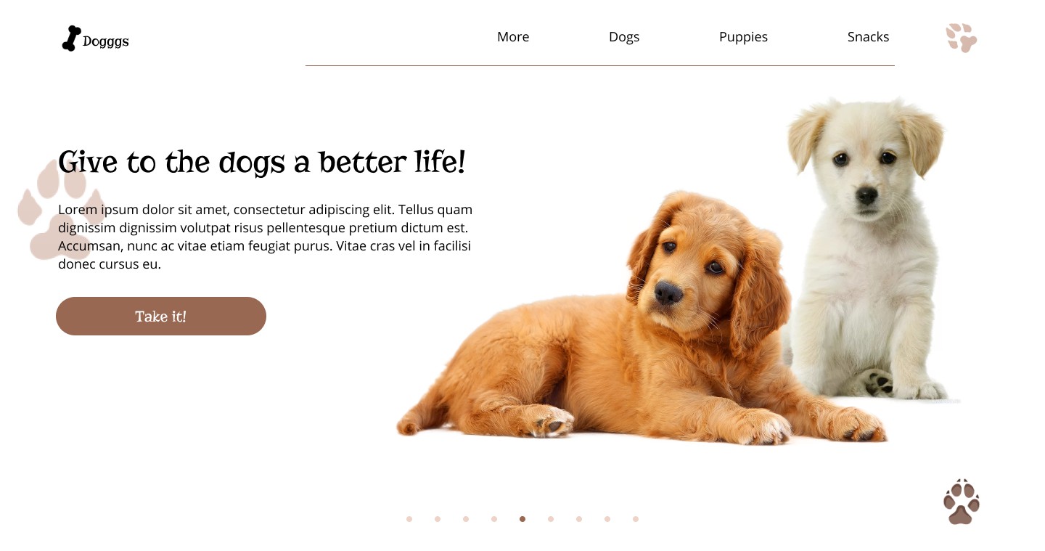Open the Dogggs brand name link
Screen dimensions: 1045x551
tap(106, 41)
